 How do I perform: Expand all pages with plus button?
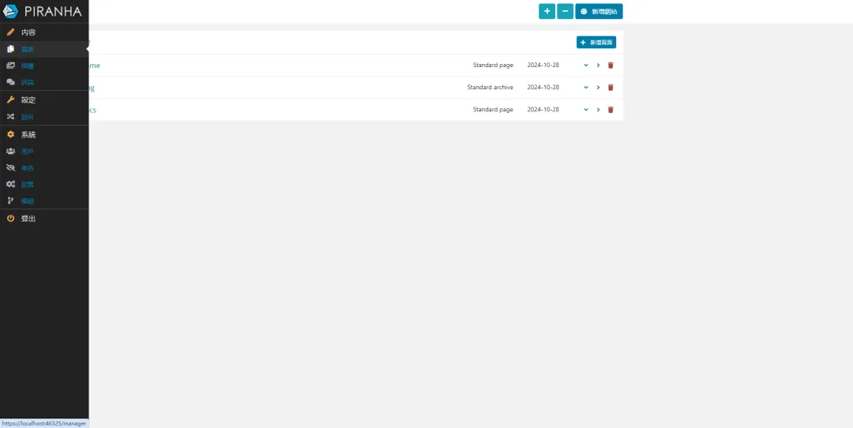[x=547, y=11]
